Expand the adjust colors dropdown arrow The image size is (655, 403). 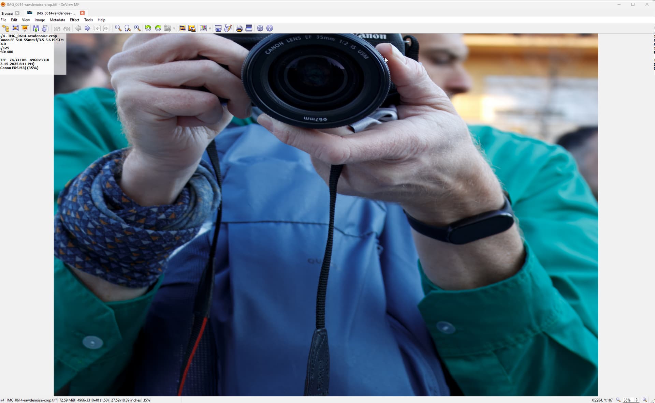(210, 28)
